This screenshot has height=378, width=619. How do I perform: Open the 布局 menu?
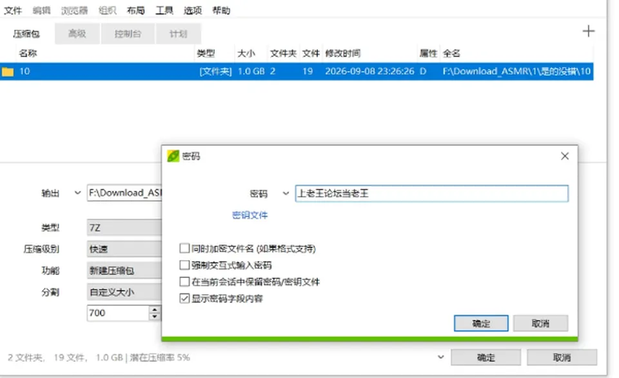136,11
